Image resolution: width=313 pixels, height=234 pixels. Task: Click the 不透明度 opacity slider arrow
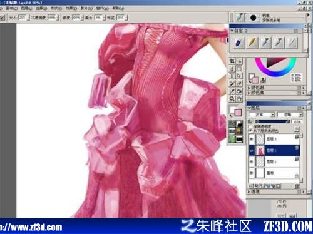(58, 18)
